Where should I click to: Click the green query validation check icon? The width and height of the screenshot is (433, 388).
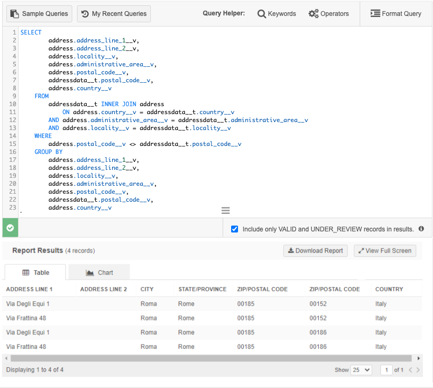[10, 228]
